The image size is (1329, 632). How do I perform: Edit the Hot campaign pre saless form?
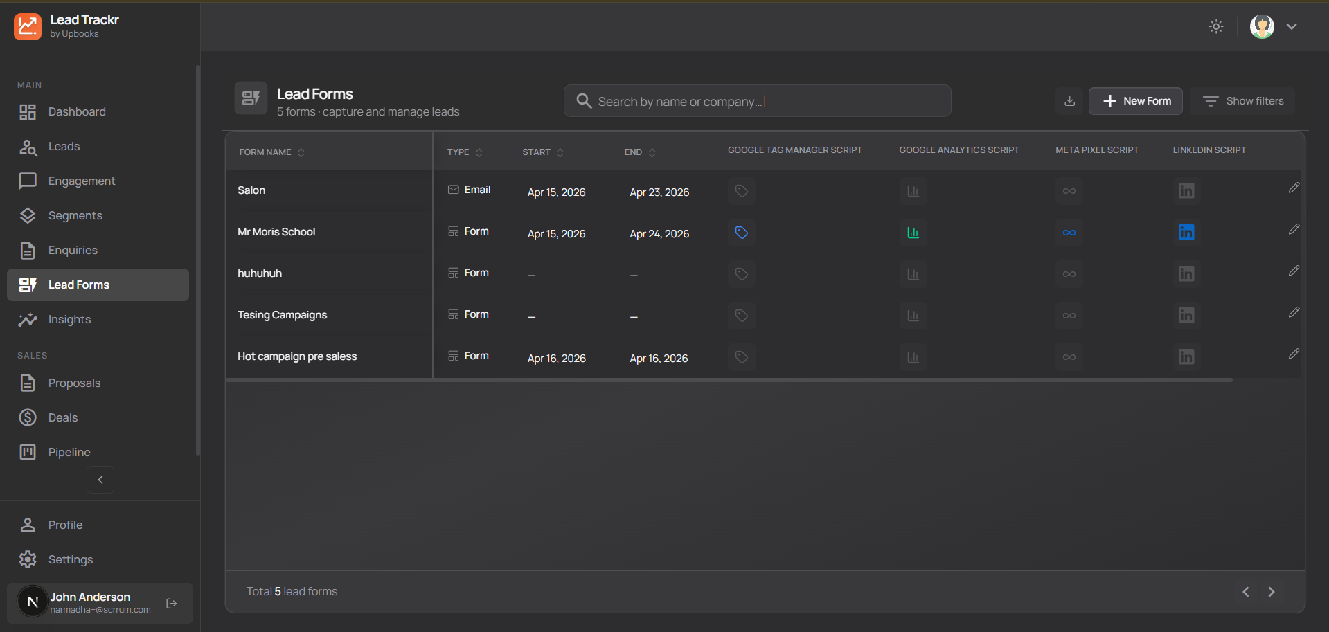1293,354
